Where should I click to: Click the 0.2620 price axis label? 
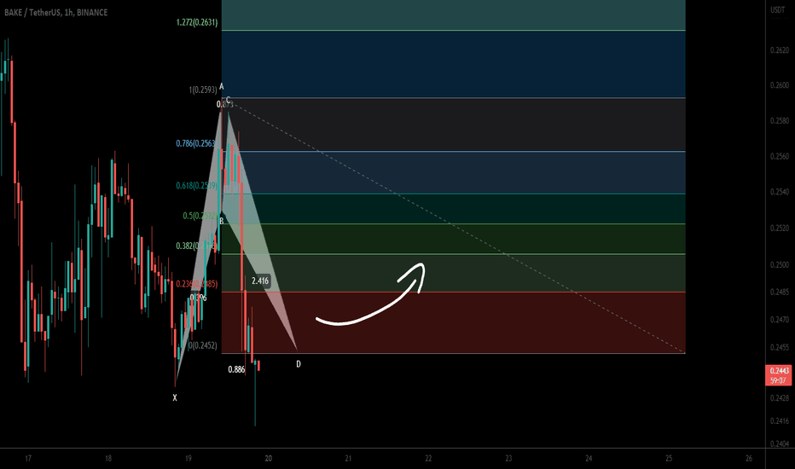[780, 50]
